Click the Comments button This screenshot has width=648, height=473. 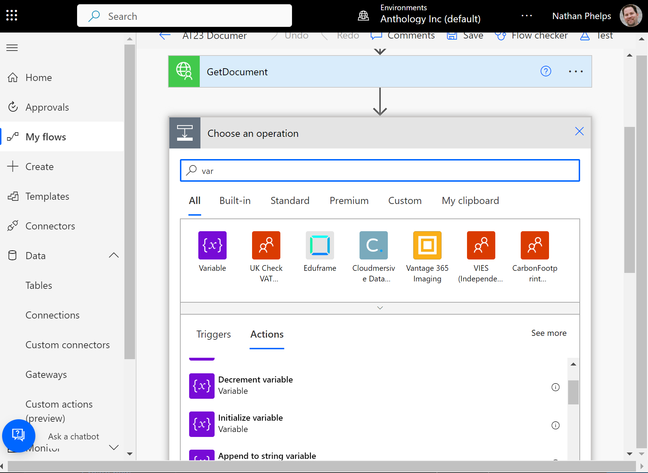click(x=402, y=36)
